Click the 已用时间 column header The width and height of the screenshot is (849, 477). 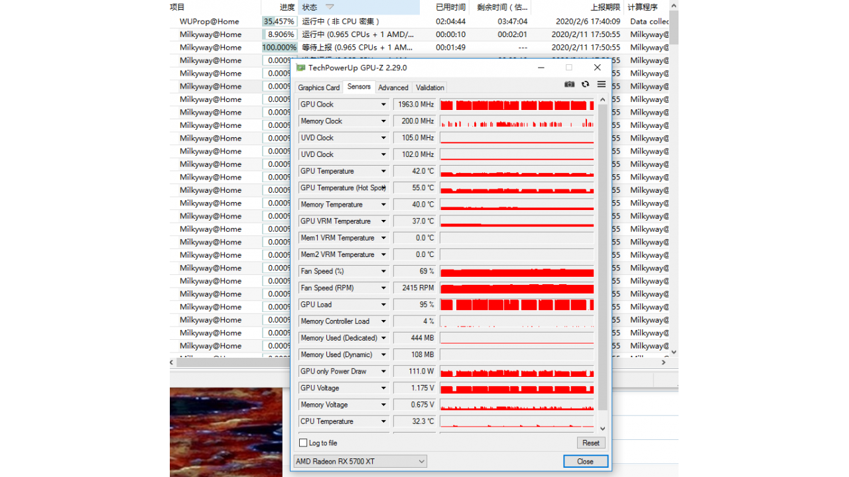coord(444,7)
